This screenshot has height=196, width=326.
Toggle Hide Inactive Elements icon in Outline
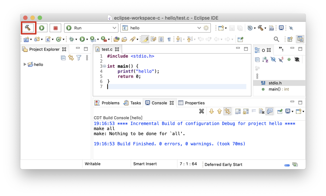(297, 60)
